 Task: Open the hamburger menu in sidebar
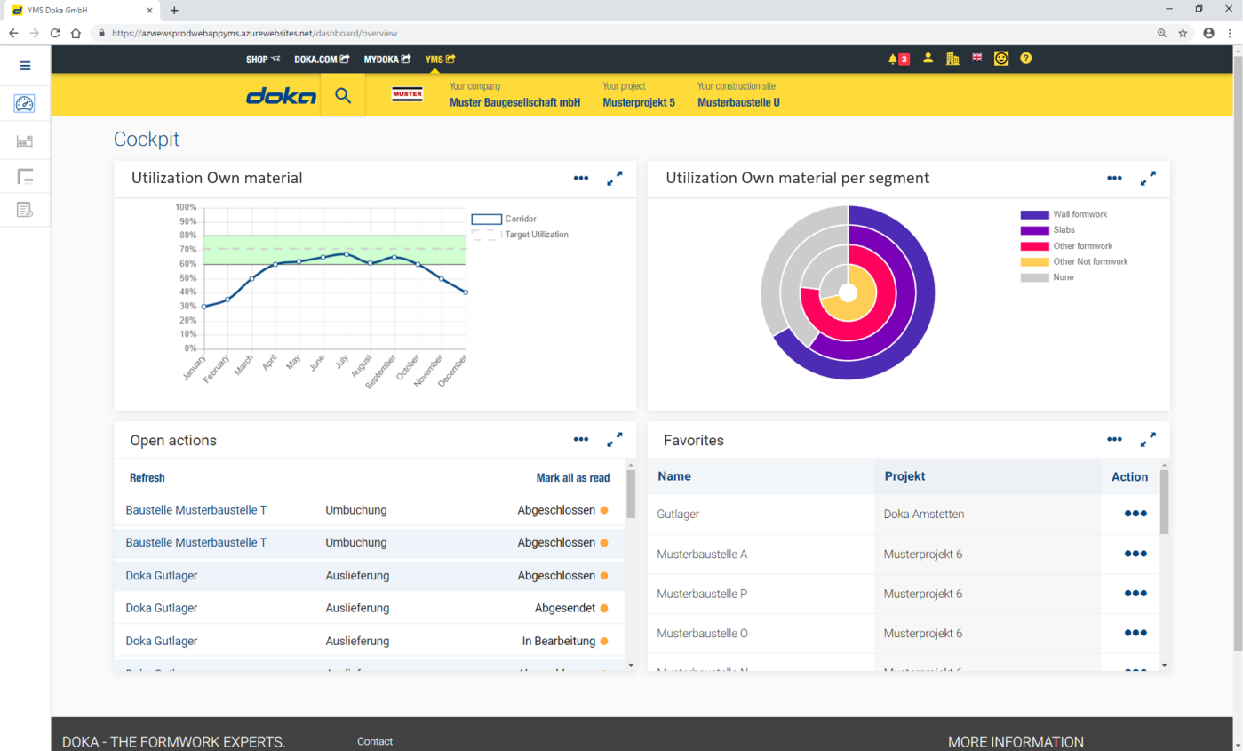click(x=25, y=66)
